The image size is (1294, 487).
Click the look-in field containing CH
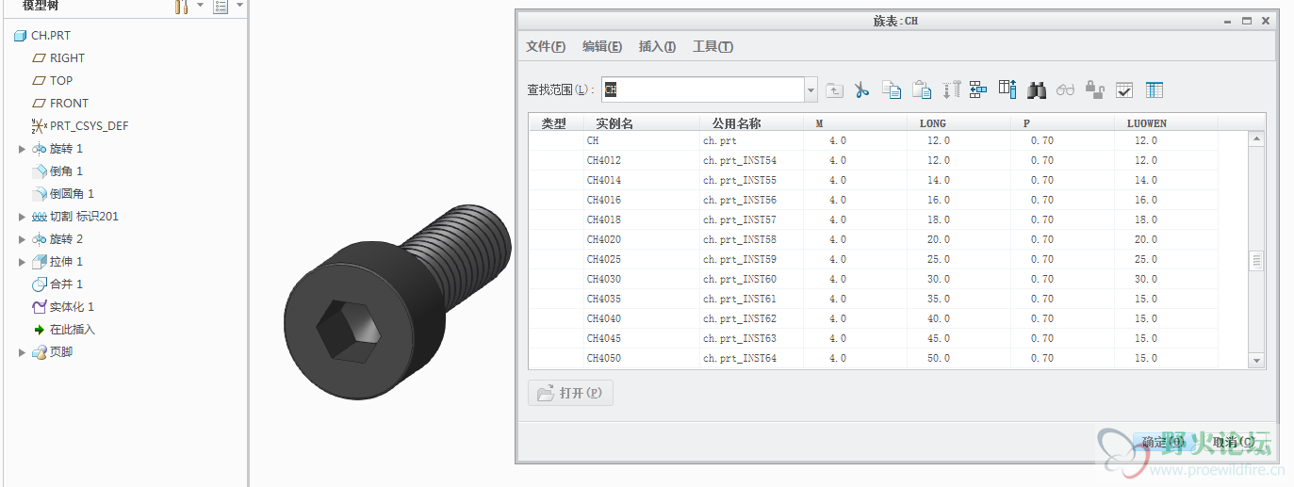[x=703, y=89]
